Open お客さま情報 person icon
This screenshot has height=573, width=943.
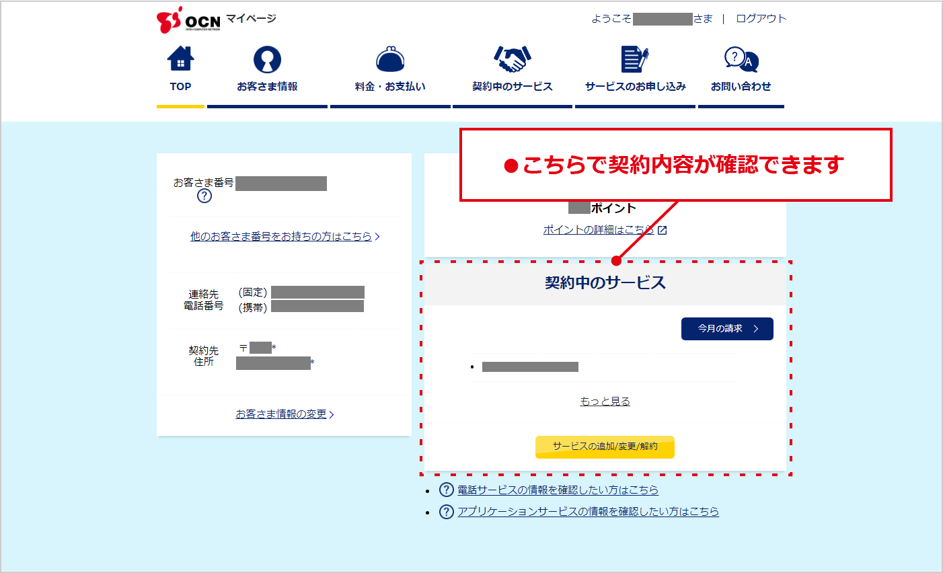tap(267, 59)
